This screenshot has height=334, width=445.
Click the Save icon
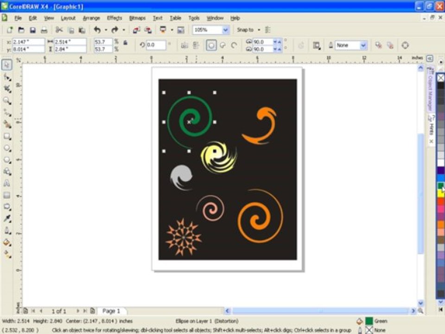[x=32, y=30]
